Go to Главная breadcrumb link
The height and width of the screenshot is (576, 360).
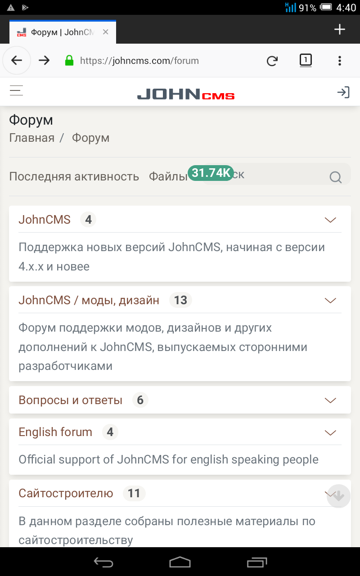31,138
